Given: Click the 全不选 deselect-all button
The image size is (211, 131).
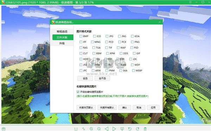Looking at the screenshot, I should (x=102, y=78).
